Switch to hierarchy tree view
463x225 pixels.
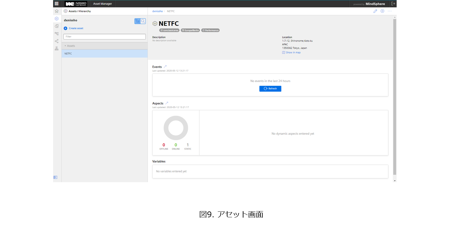pos(137,21)
